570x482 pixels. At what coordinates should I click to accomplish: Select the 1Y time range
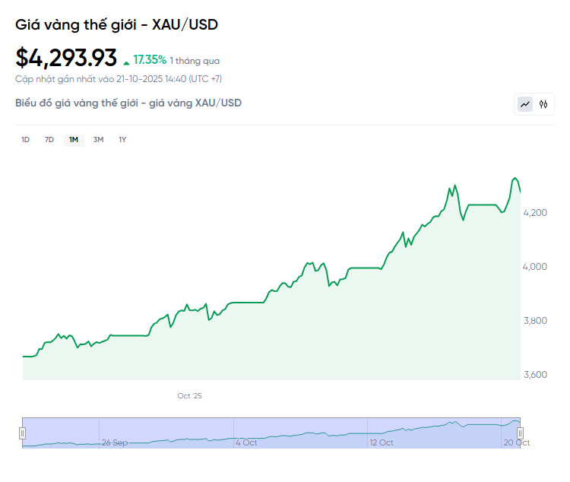(122, 140)
